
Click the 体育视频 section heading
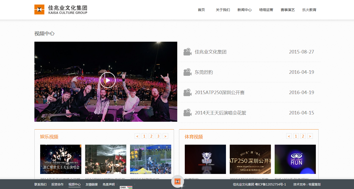pos(194,137)
